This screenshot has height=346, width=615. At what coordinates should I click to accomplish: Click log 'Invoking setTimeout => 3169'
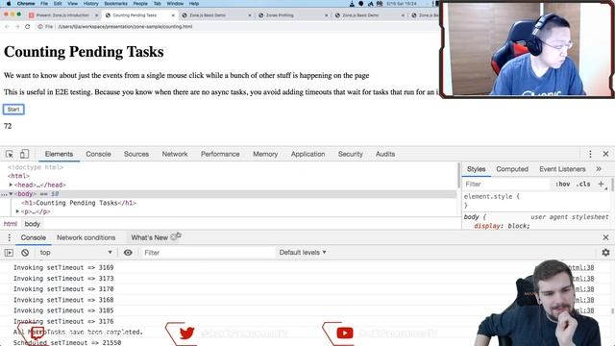point(63,267)
